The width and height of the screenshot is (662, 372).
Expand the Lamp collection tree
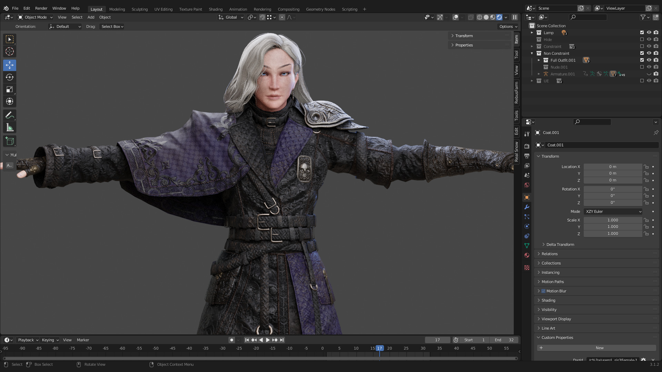click(x=532, y=33)
